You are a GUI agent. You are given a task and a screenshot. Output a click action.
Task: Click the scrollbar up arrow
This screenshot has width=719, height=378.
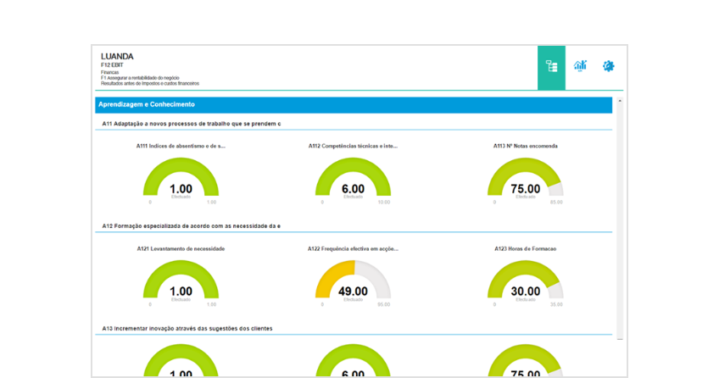click(x=620, y=101)
